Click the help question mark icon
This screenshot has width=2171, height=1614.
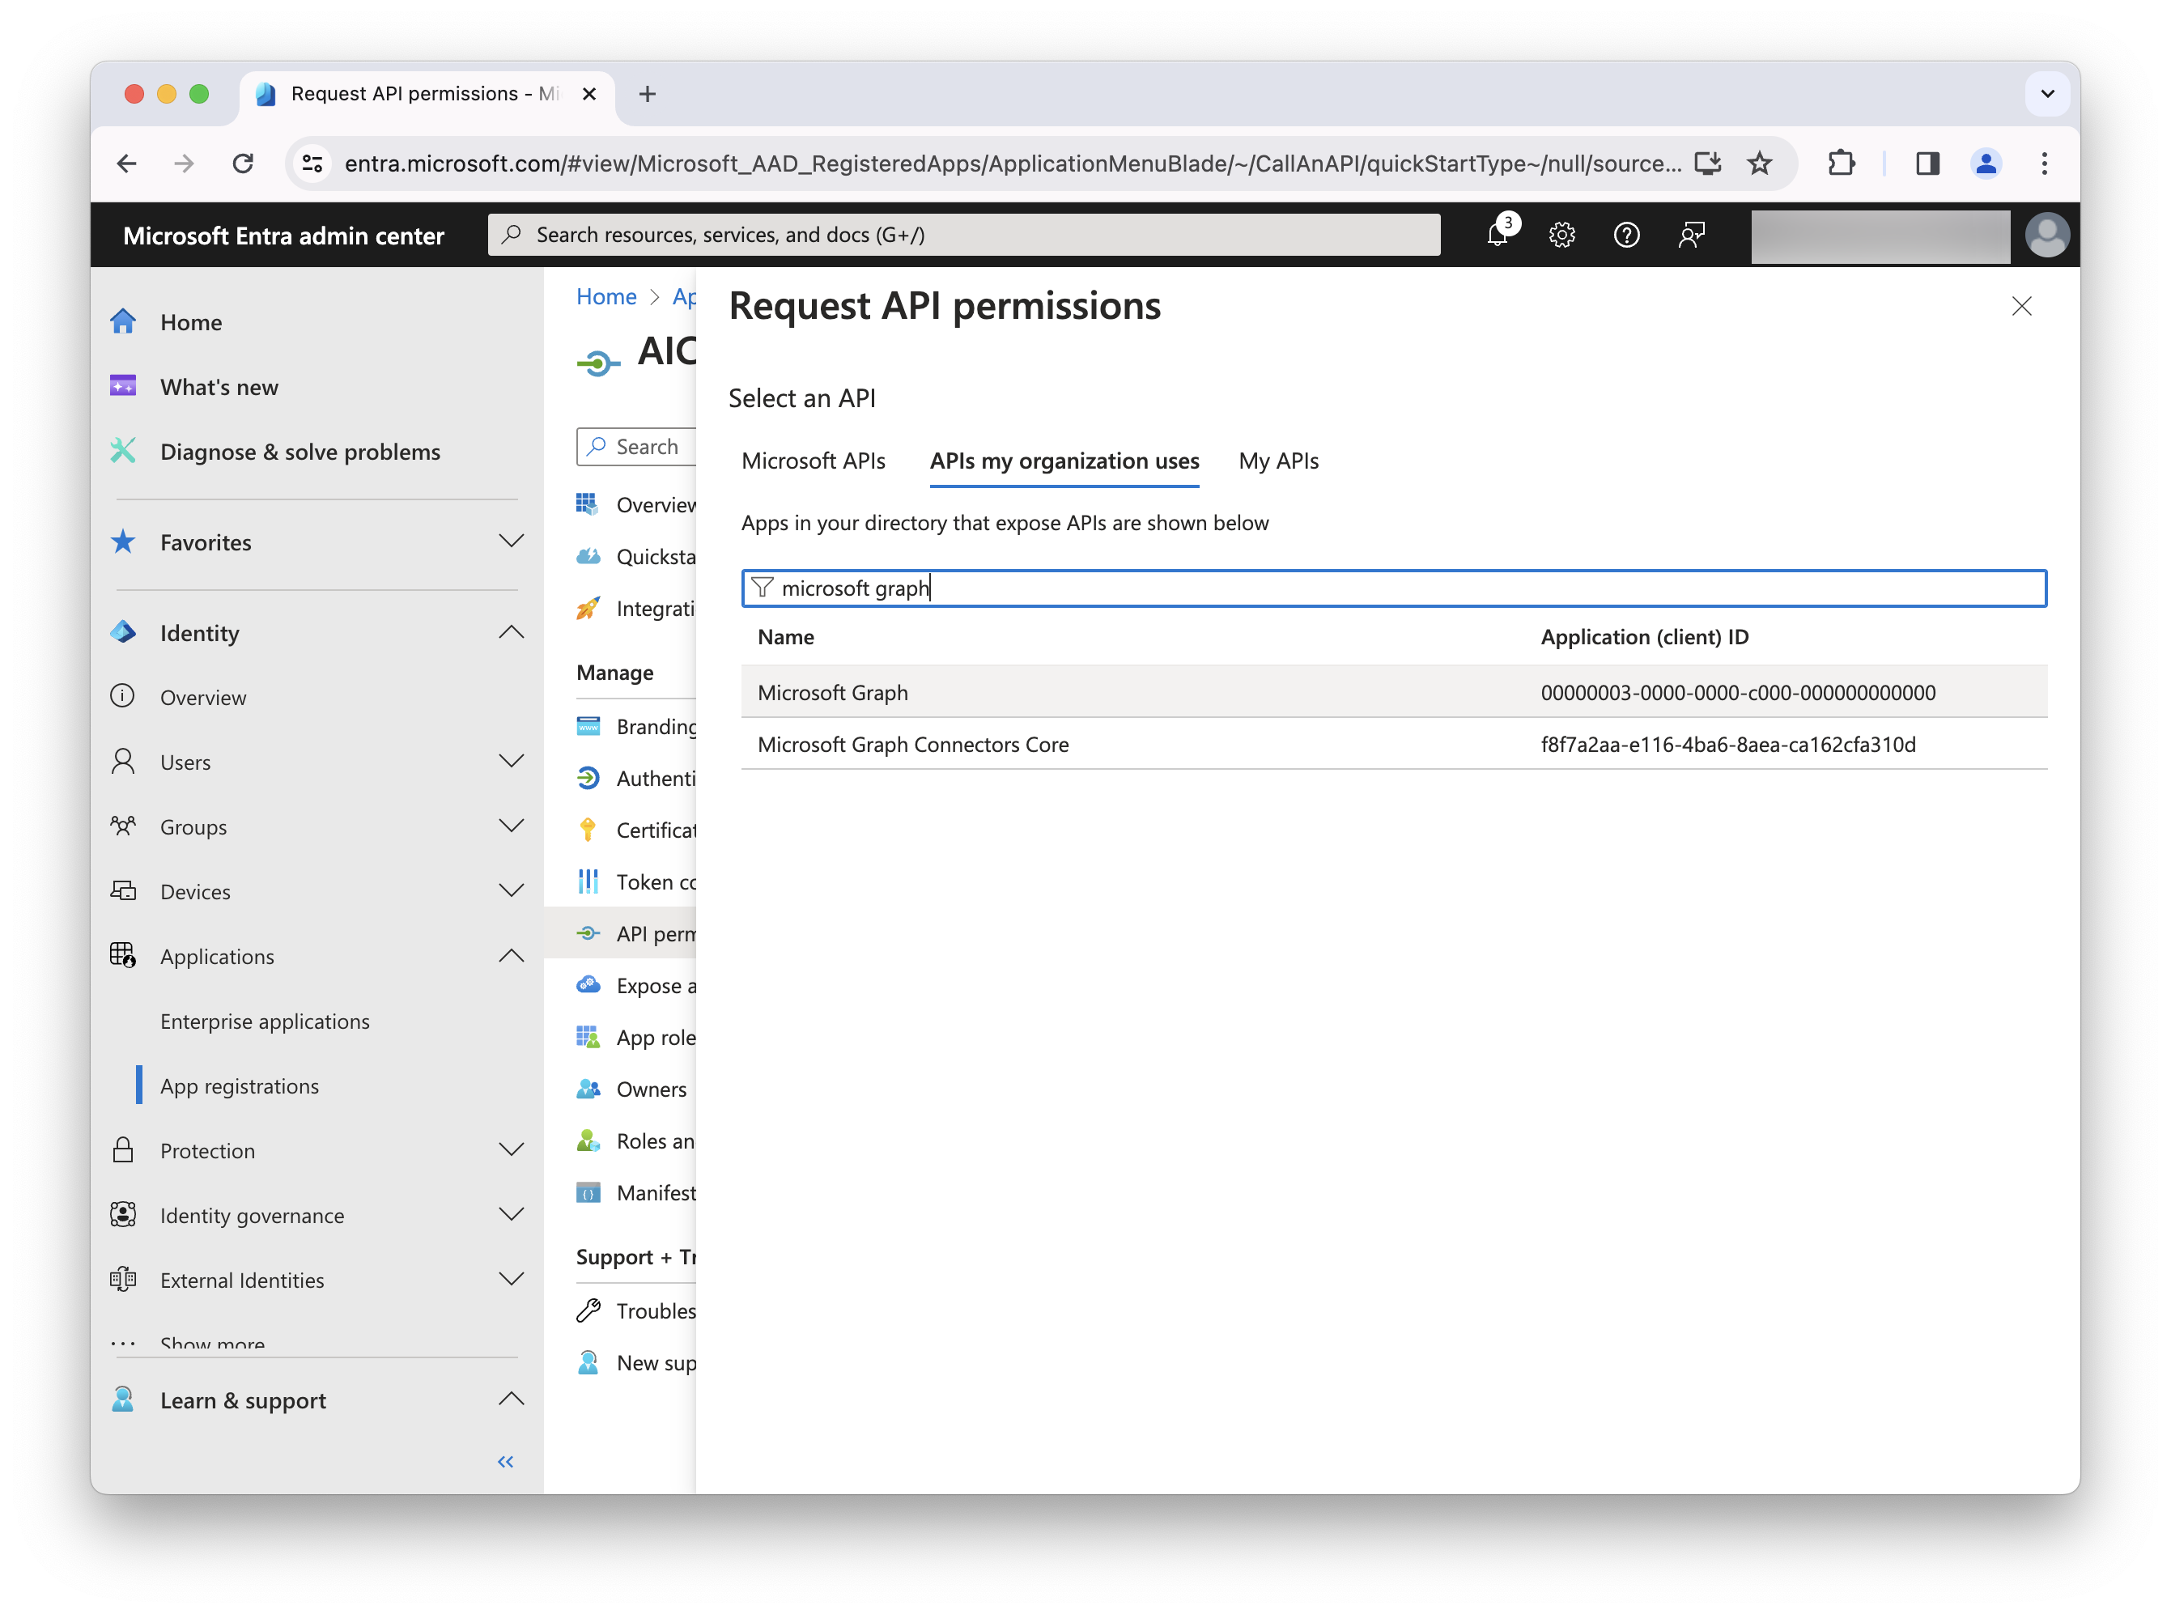pyautogui.click(x=1624, y=236)
